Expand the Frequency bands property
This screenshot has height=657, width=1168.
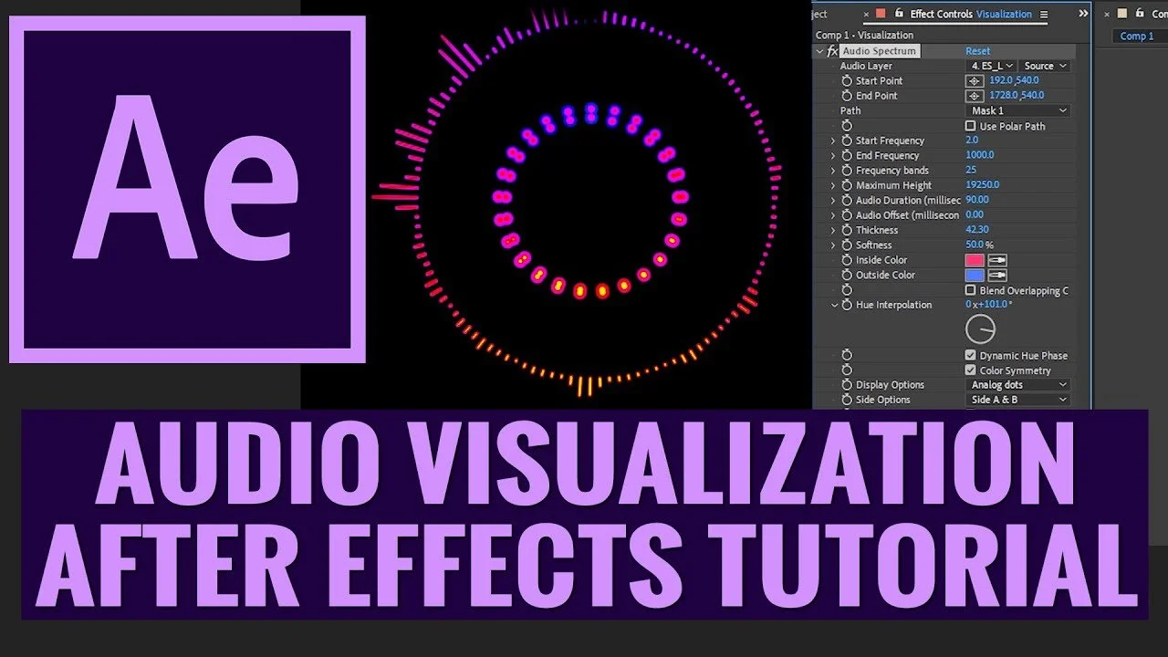(x=833, y=170)
